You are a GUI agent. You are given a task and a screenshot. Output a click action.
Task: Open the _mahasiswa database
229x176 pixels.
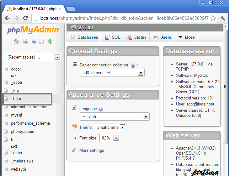22,161
